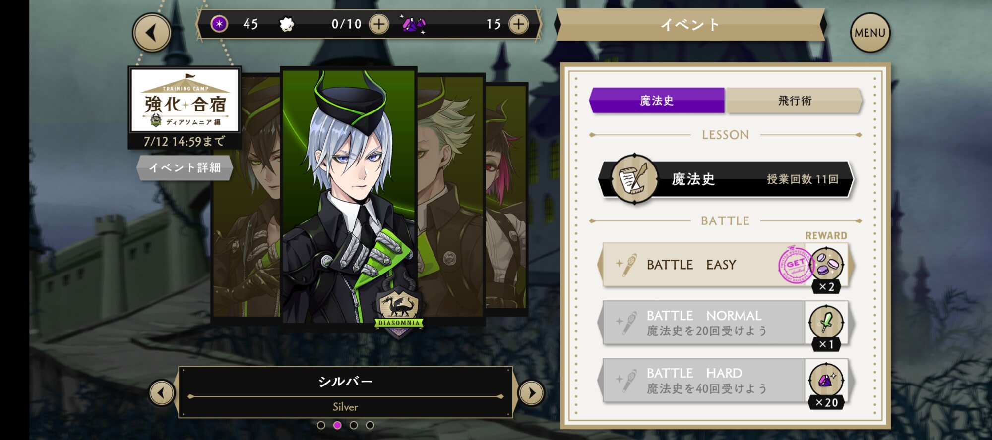The image size is (992, 440).
Task: Go to next character with right arrow
Action: (x=531, y=393)
